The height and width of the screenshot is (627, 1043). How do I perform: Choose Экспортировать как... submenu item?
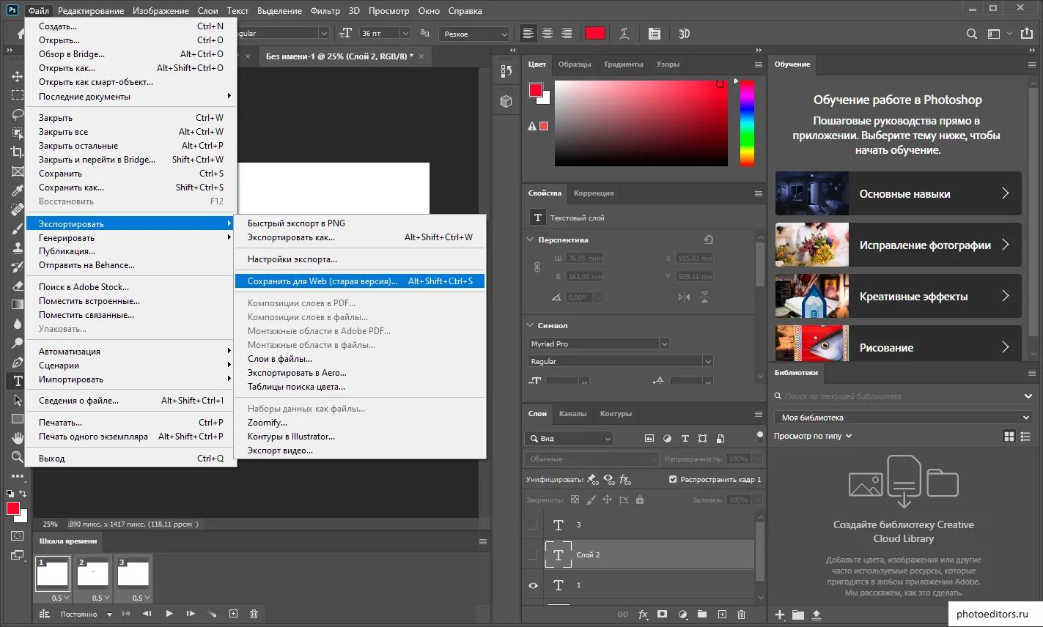(x=360, y=237)
